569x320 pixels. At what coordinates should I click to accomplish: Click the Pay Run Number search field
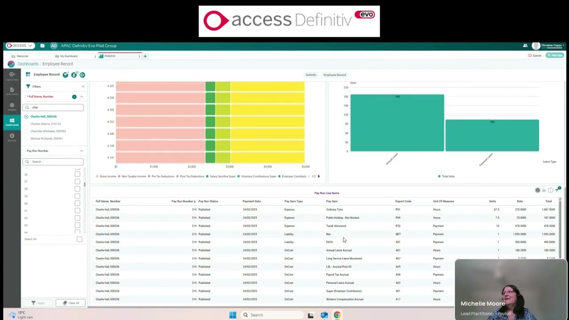click(x=53, y=162)
